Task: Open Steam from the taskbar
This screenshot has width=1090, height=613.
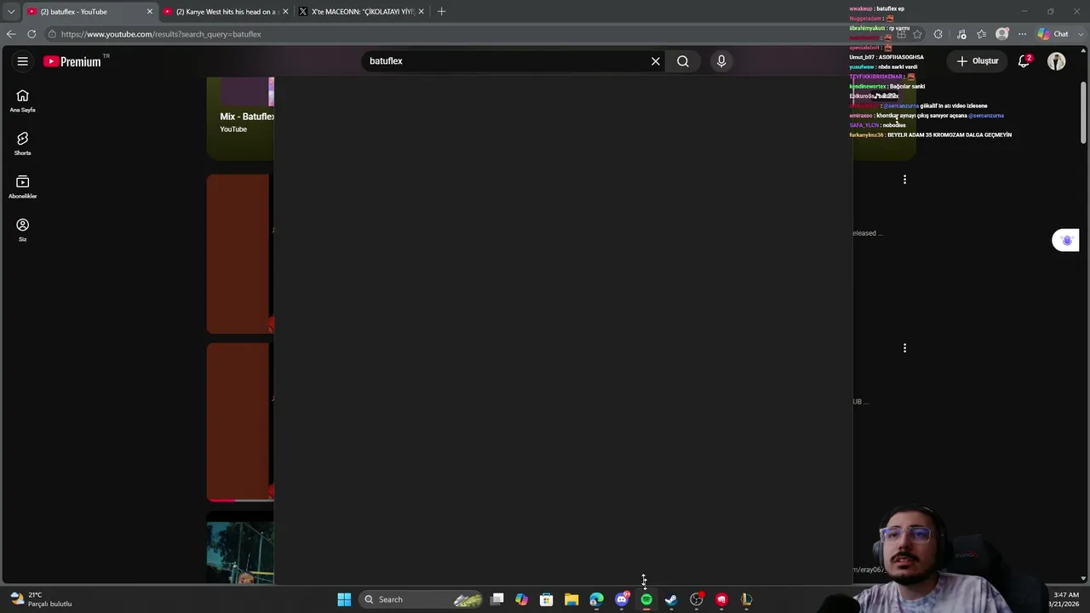Action: tap(671, 599)
